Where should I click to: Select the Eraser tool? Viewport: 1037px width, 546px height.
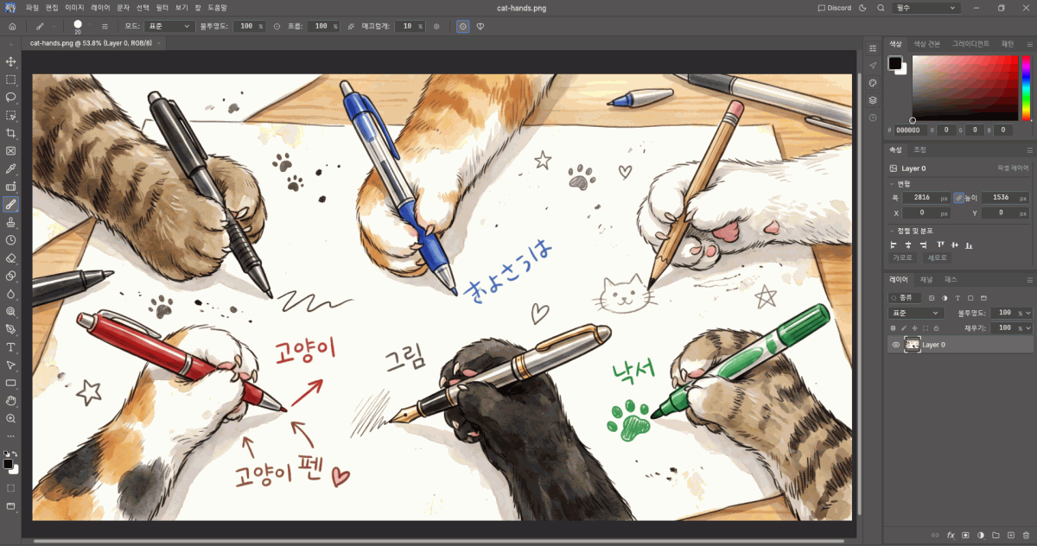[x=11, y=257]
